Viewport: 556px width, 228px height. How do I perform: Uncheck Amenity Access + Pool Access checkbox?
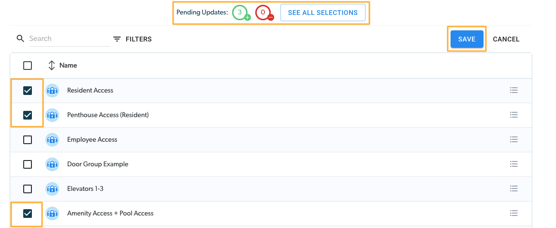[x=27, y=213]
